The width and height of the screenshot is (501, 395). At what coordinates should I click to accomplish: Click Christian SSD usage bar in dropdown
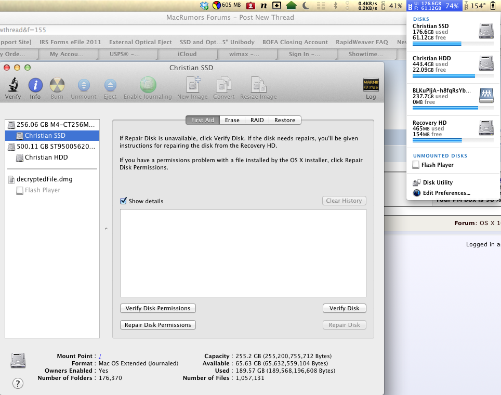click(453, 44)
